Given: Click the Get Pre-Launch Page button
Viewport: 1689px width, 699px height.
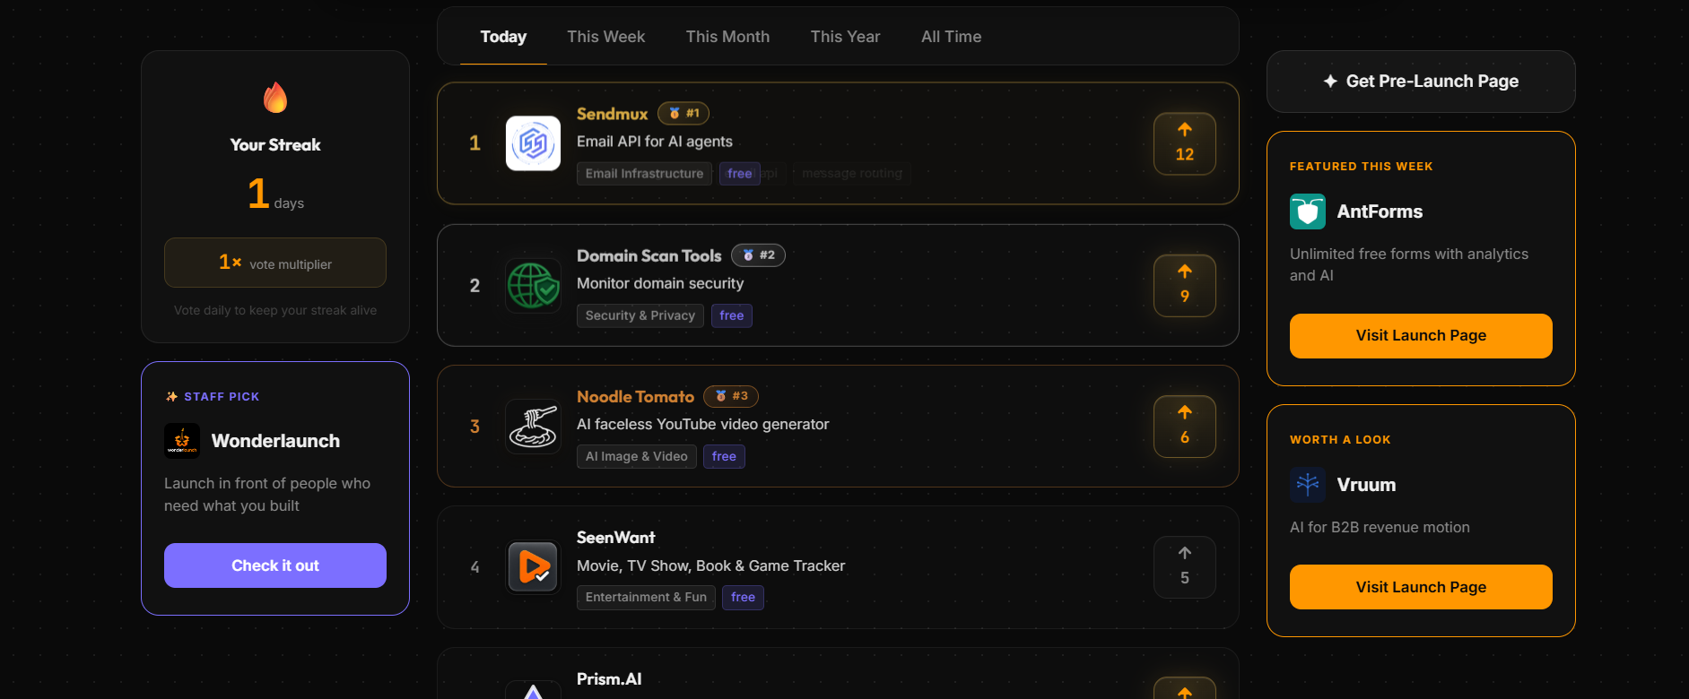Looking at the screenshot, I should point(1421,82).
